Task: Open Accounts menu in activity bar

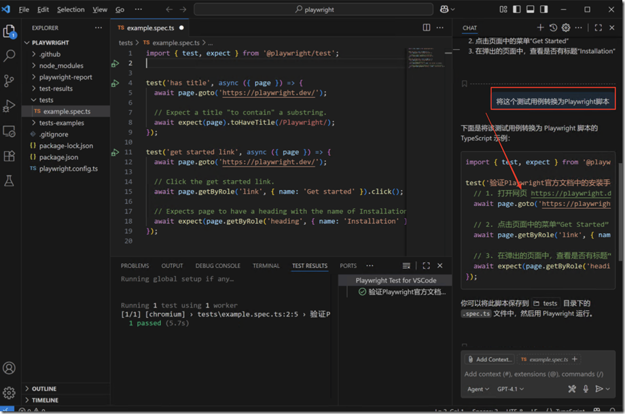Action: point(9,368)
